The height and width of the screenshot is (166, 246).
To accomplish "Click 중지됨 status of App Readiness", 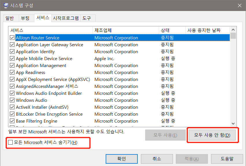I will (x=167, y=72).
